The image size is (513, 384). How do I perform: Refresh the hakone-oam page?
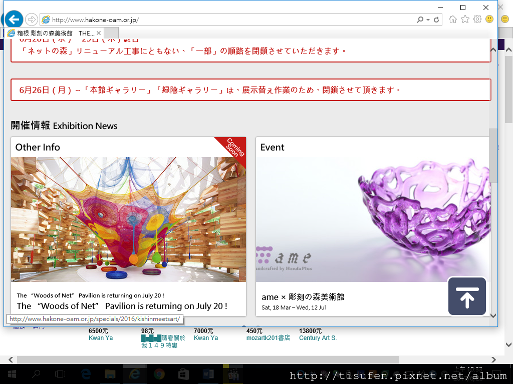coord(436,20)
